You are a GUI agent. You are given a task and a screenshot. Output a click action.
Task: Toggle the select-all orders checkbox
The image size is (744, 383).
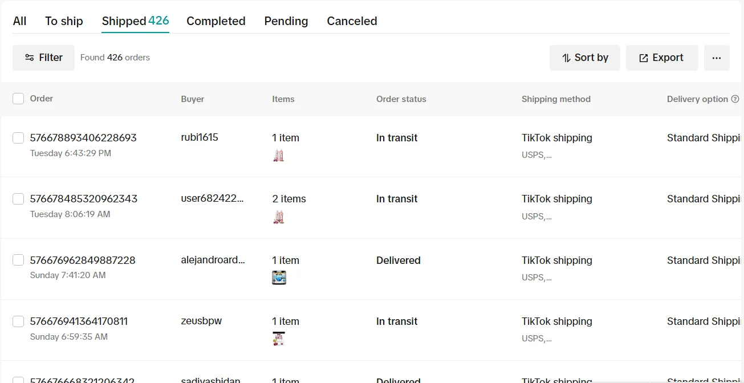18,99
